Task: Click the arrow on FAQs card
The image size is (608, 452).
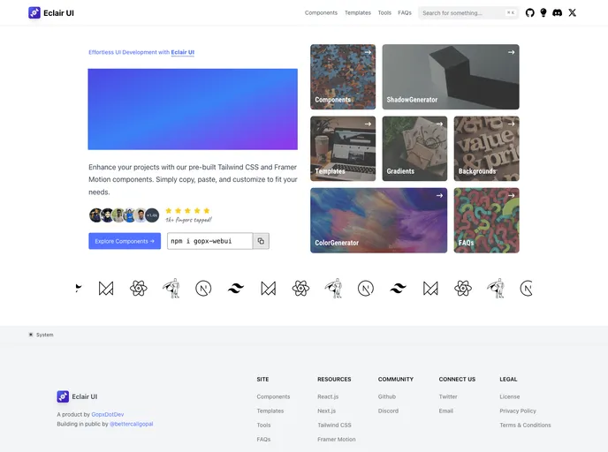Action: point(511,196)
